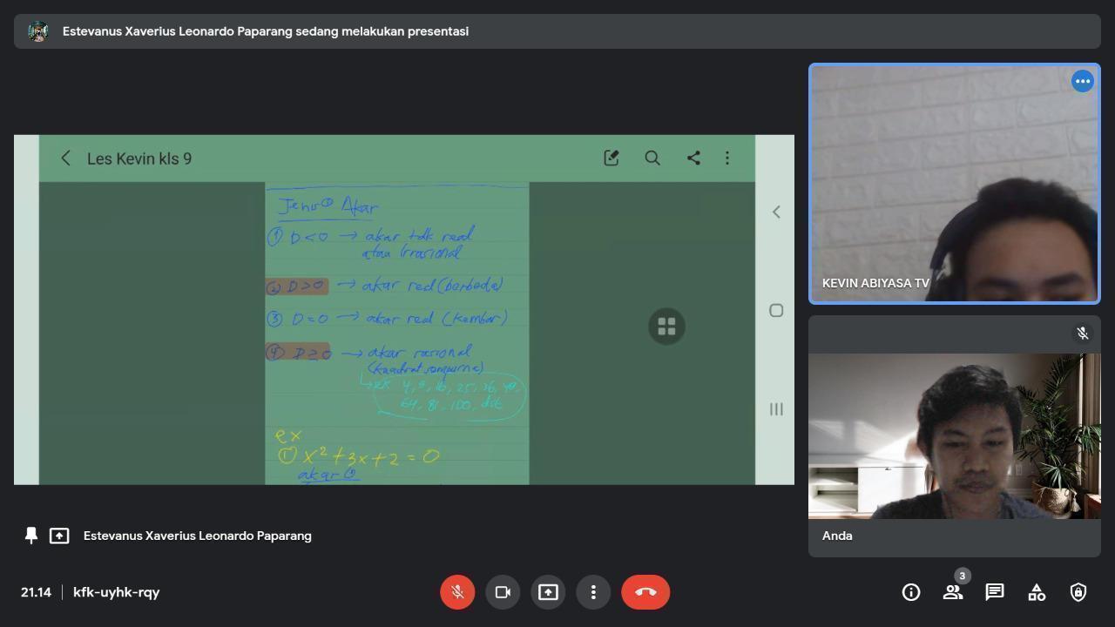
Task: Open the note's three-dot menu
Action: (x=727, y=158)
